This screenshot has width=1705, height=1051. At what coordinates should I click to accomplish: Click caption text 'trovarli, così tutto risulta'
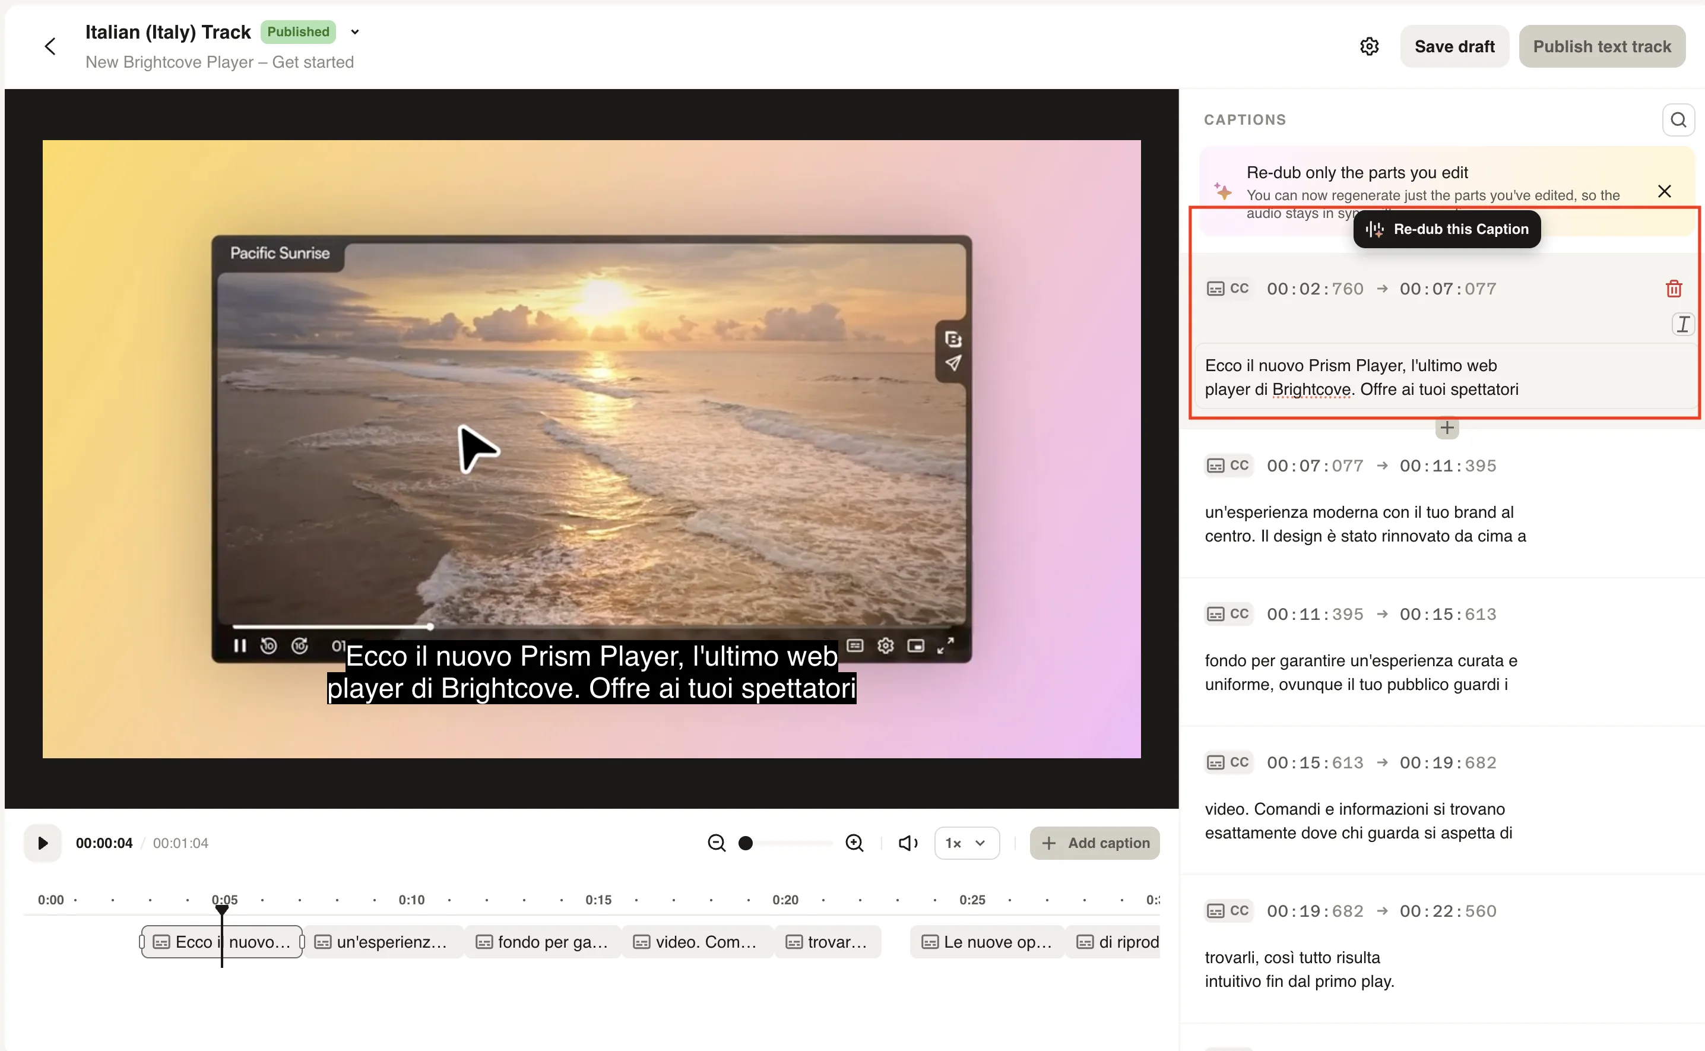pyautogui.click(x=1300, y=969)
